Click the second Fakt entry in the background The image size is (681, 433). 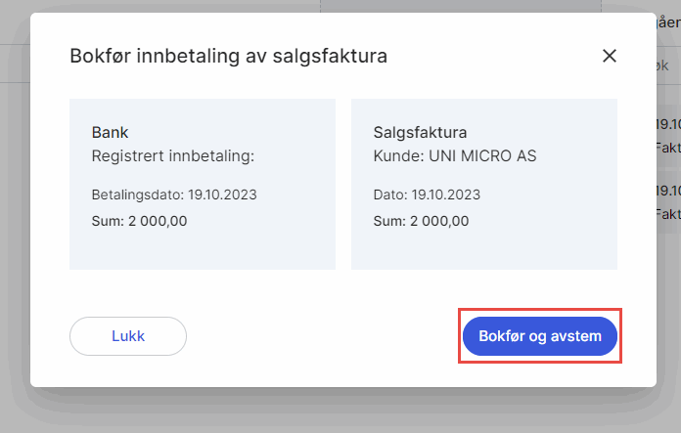667,213
